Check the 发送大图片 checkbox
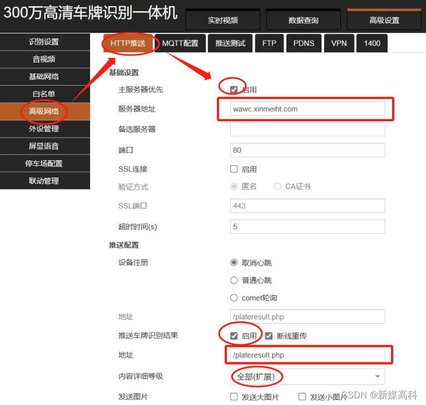 point(234,397)
